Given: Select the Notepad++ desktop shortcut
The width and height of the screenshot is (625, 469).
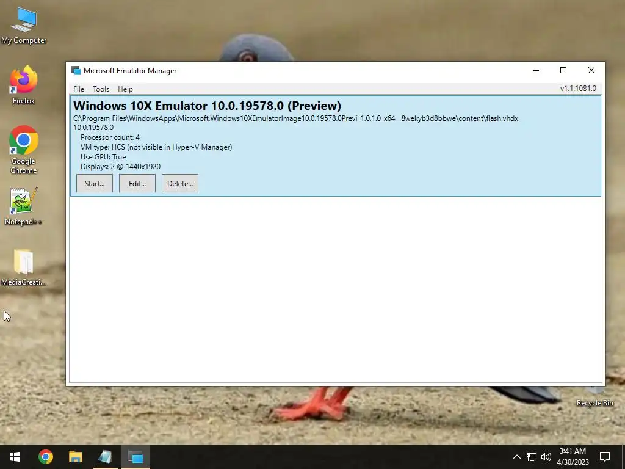Looking at the screenshot, I should (24, 206).
